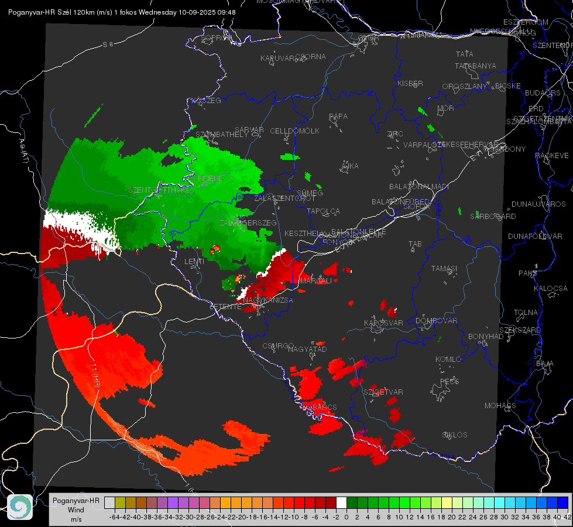The width and height of the screenshot is (573, 527).
Task: Select the DOMBOVAR label
Action: coord(436,321)
